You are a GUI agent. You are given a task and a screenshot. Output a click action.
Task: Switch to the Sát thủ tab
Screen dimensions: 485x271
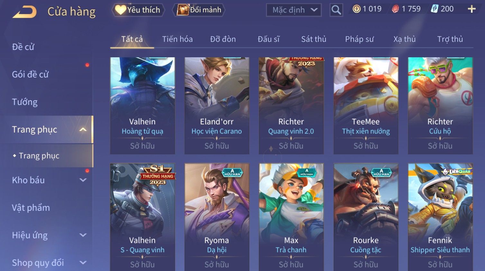click(314, 39)
